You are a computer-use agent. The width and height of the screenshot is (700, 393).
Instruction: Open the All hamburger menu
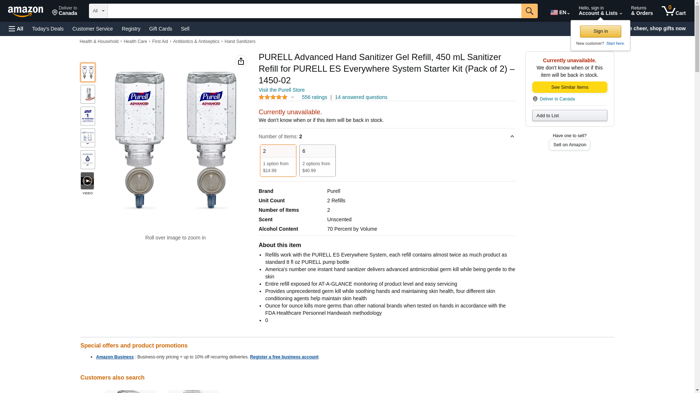pos(16,29)
